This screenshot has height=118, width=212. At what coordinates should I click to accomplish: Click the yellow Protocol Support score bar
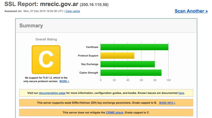[117, 55]
